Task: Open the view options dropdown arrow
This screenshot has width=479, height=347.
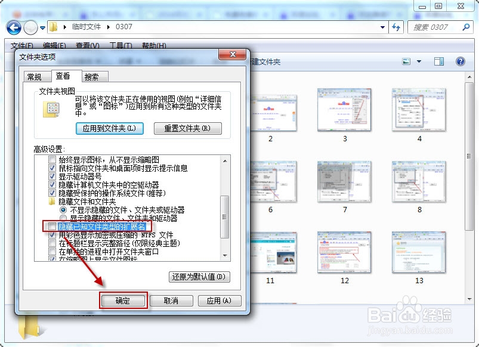Action: 419,61
